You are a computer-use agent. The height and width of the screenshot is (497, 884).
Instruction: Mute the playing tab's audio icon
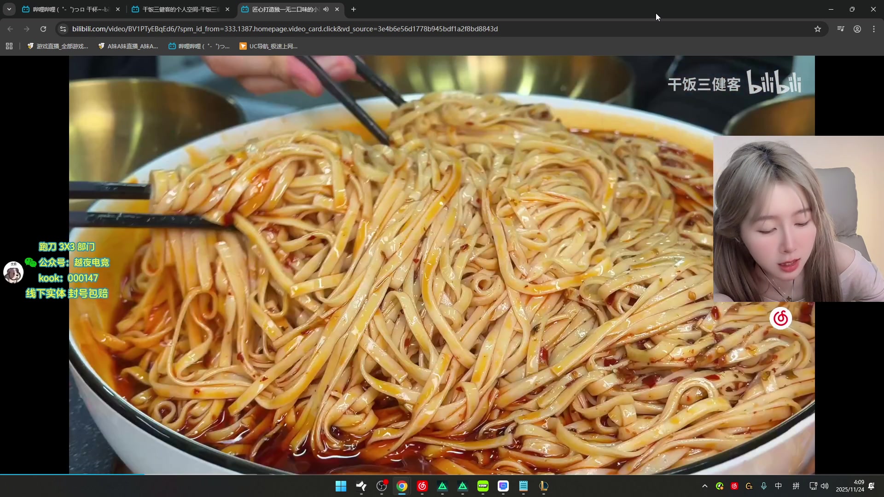pos(326,9)
